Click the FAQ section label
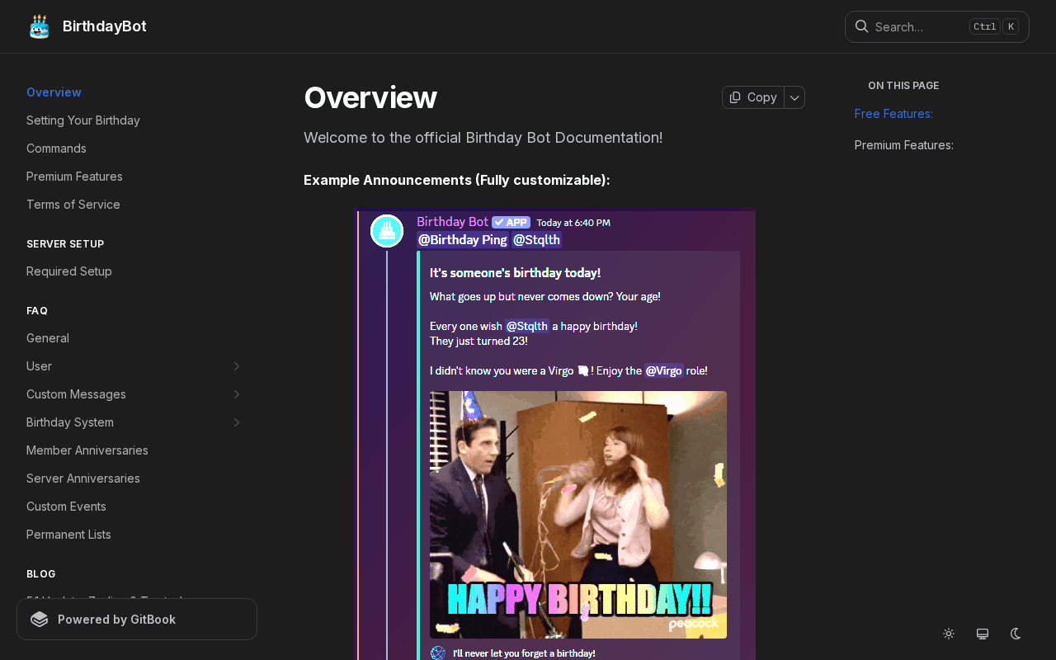1056x660 pixels. pyautogui.click(x=37, y=311)
